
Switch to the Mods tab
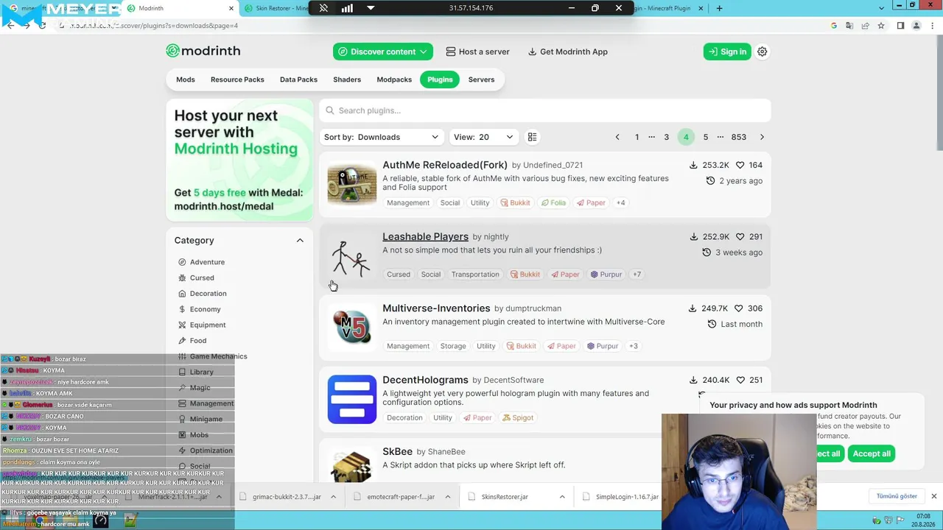[x=186, y=79]
